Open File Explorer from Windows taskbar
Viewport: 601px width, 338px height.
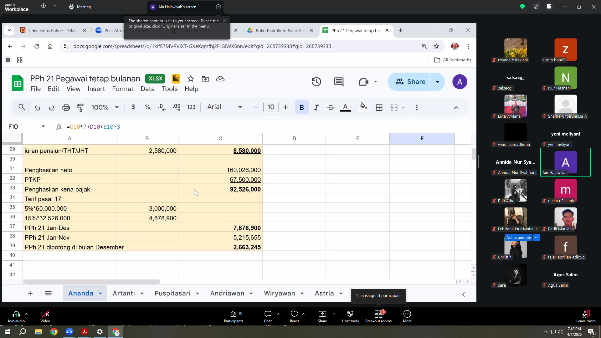coord(38,332)
